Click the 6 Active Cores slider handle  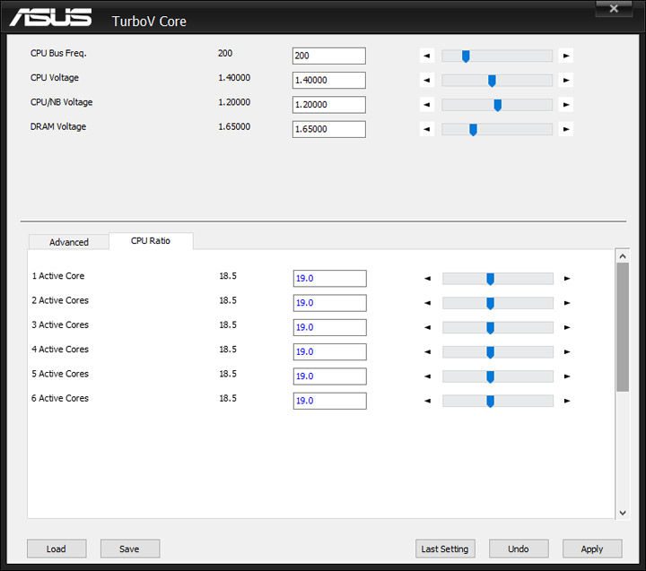pyautogui.click(x=490, y=401)
